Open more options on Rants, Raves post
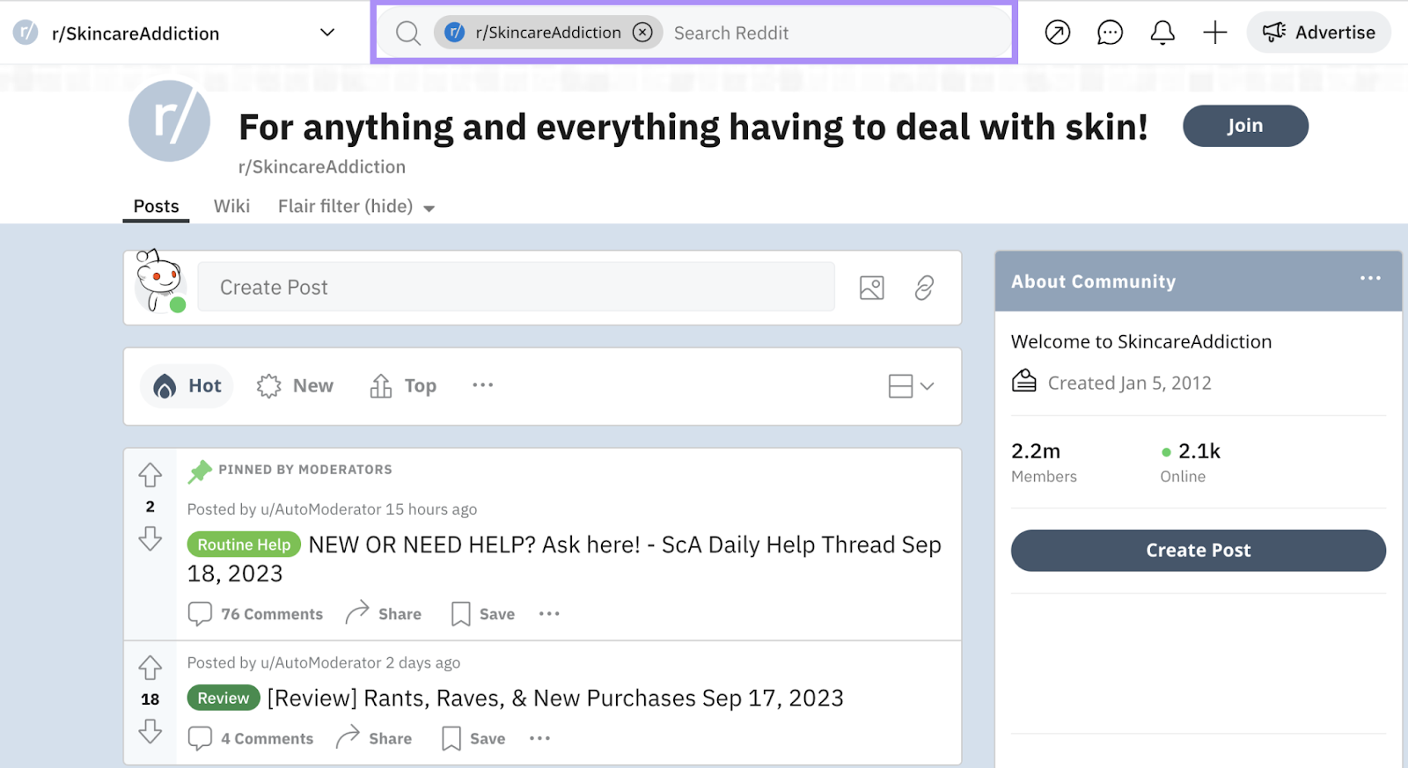Screen dimensions: 1408x768 [539, 738]
